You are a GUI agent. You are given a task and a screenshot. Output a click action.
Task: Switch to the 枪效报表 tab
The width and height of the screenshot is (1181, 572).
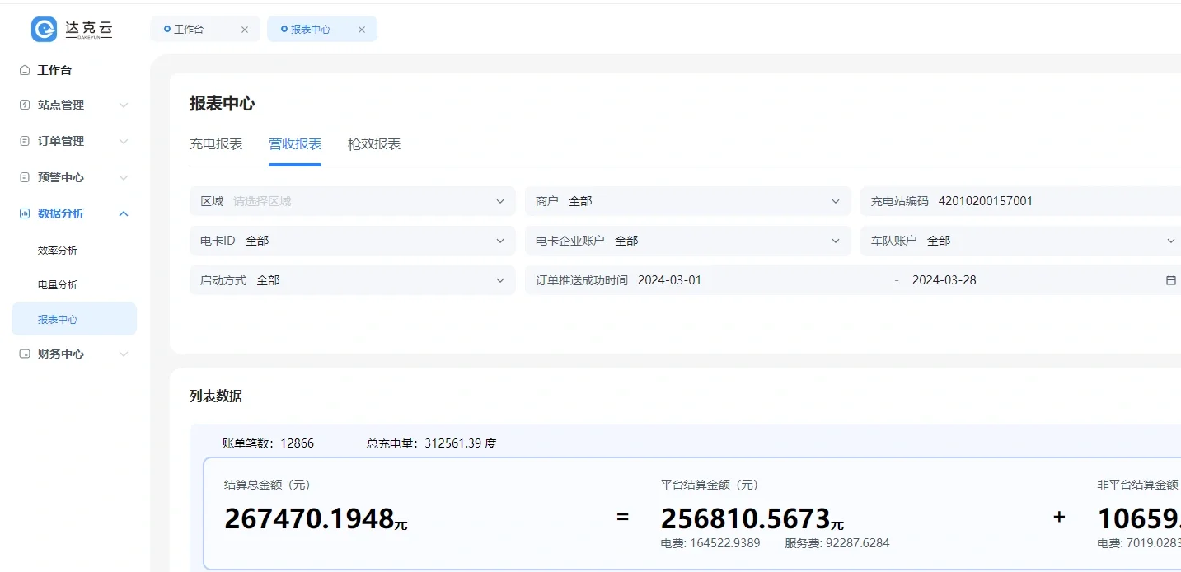click(x=374, y=144)
